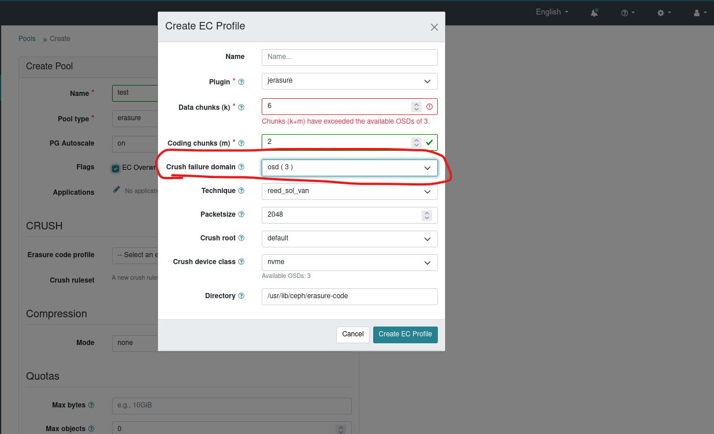Click the Applications pencil edit icon
The height and width of the screenshot is (434, 714).
117,190
